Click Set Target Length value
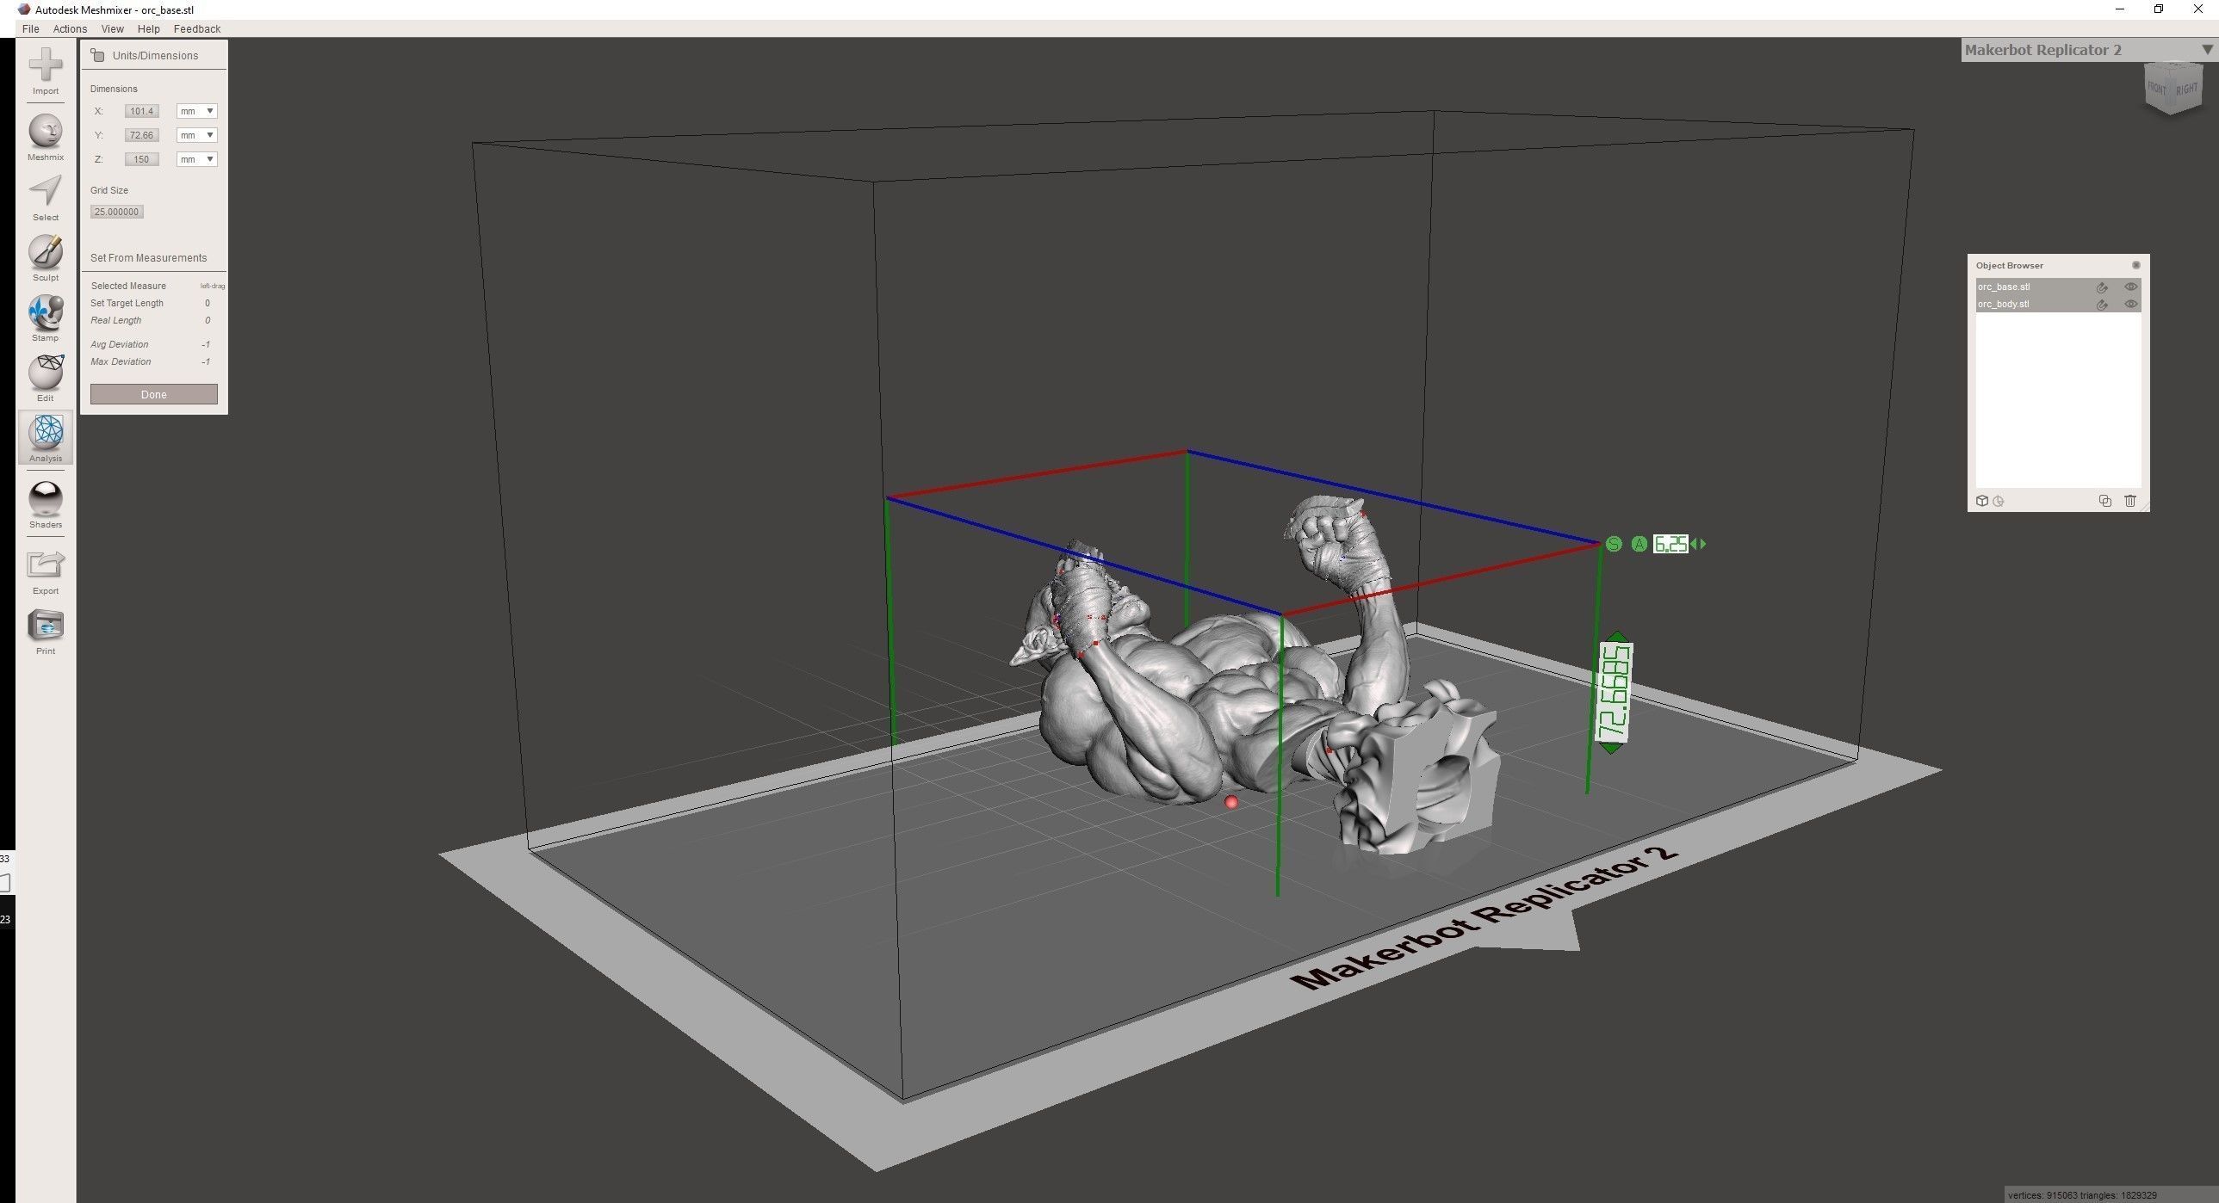2219x1203 pixels. tap(208, 303)
